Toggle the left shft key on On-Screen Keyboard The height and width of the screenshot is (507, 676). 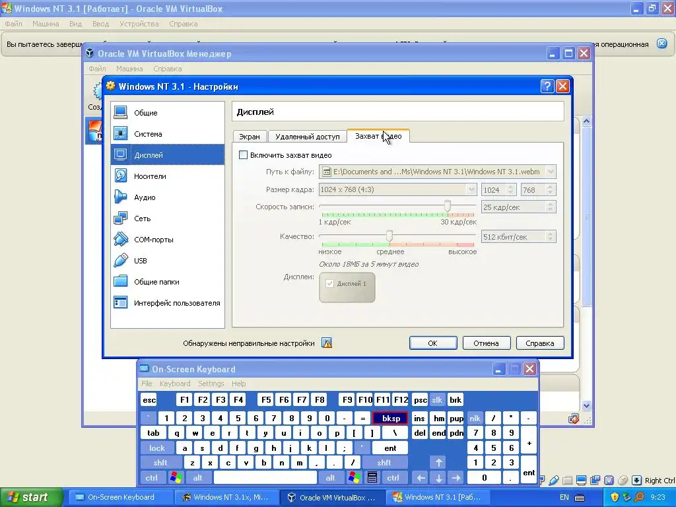pos(160,463)
